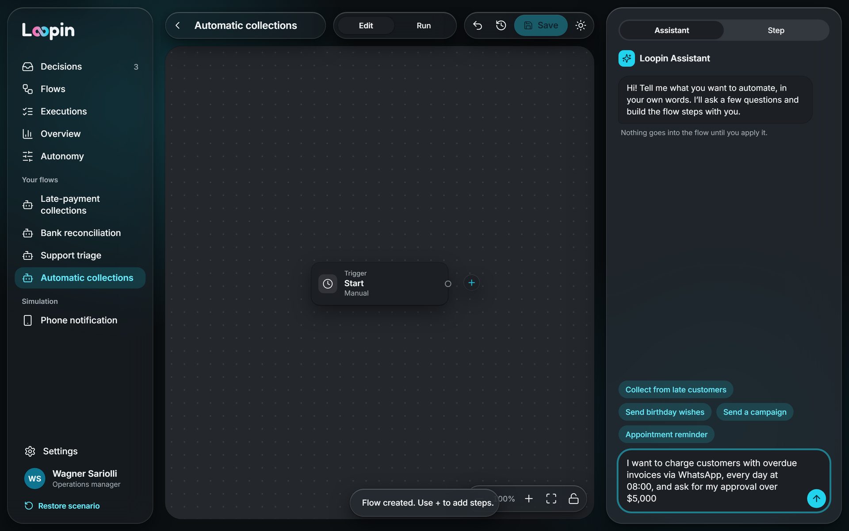Click the Settings gear icon
The width and height of the screenshot is (849, 531).
[x=30, y=451]
